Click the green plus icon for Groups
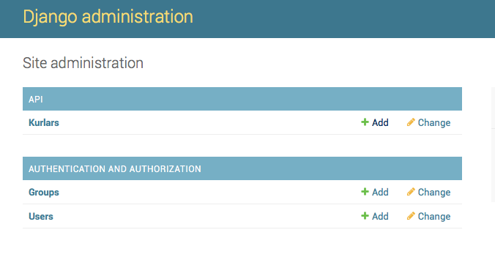Viewport: 495px width, 279px height. (365, 192)
